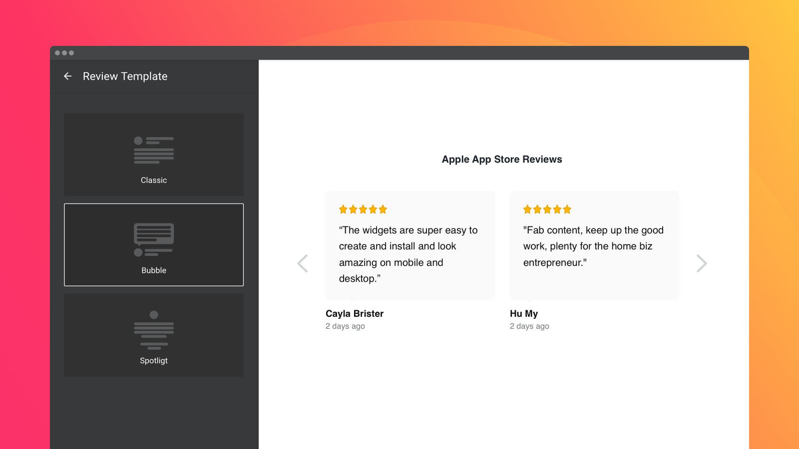The height and width of the screenshot is (449, 799).
Task: Open reviewer name Hu My
Action: click(524, 314)
